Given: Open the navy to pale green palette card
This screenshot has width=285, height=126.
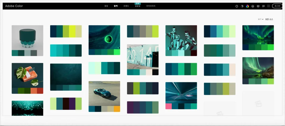Looking at the screenshot, I should click(x=220, y=31).
